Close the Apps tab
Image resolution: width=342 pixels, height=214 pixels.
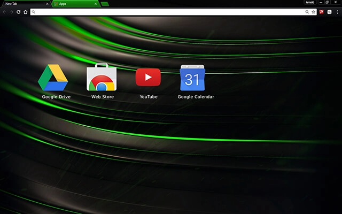pos(96,4)
